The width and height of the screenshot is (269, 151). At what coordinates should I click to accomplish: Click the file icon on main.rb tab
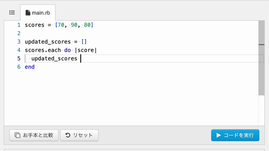coord(28,13)
